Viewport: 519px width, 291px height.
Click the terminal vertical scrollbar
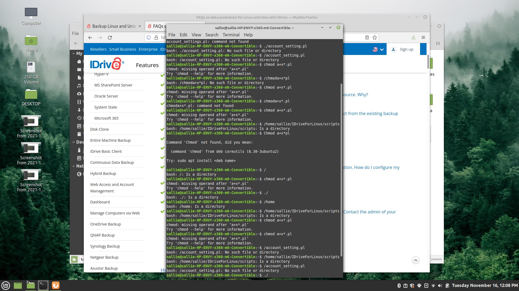pos(341,170)
